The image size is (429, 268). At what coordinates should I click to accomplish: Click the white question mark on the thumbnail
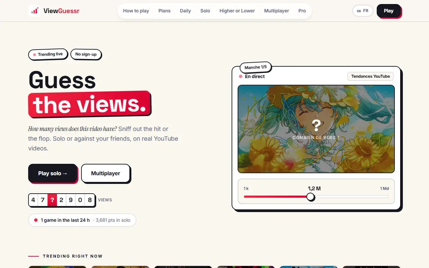pos(316,126)
